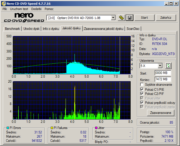Click the Zakończ button
Image resolution: width=180 pixels, height=146 pixels.
(166, 18)
